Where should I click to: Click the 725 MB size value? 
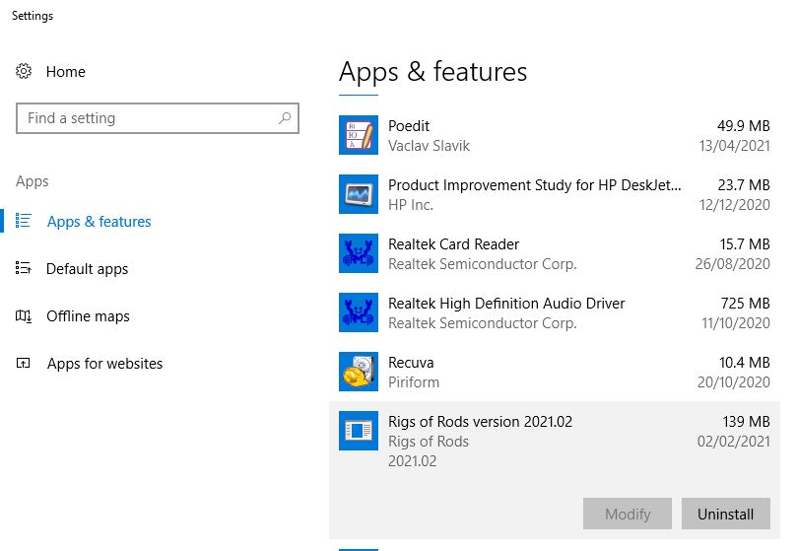745,304
